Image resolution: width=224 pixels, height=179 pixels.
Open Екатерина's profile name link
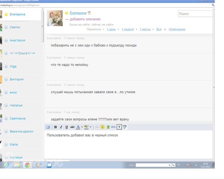(78, 13)
